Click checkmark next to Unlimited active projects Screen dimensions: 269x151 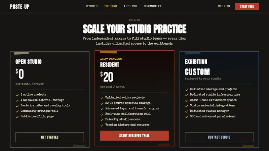pyautogui.click(x=102, y=98)
